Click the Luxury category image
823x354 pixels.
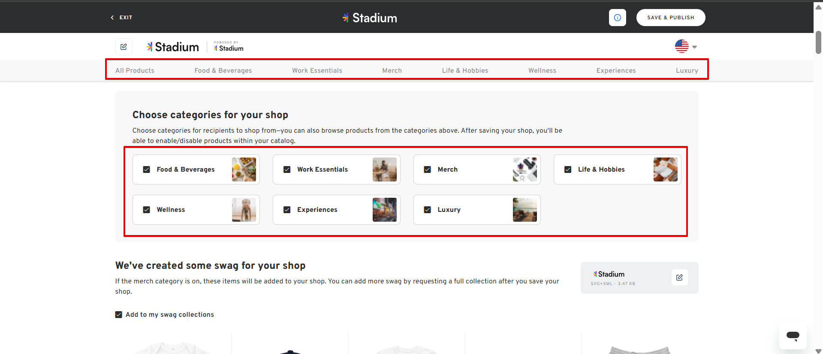point(525,210)
